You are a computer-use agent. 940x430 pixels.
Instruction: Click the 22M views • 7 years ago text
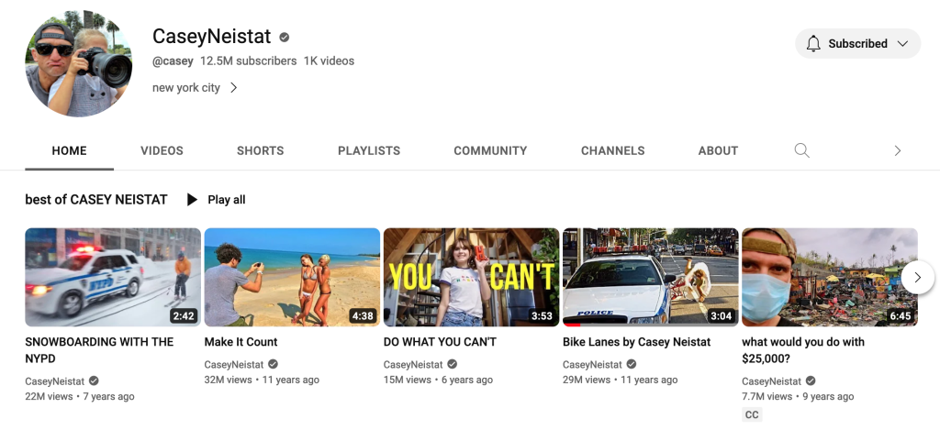tap(80, 396)
